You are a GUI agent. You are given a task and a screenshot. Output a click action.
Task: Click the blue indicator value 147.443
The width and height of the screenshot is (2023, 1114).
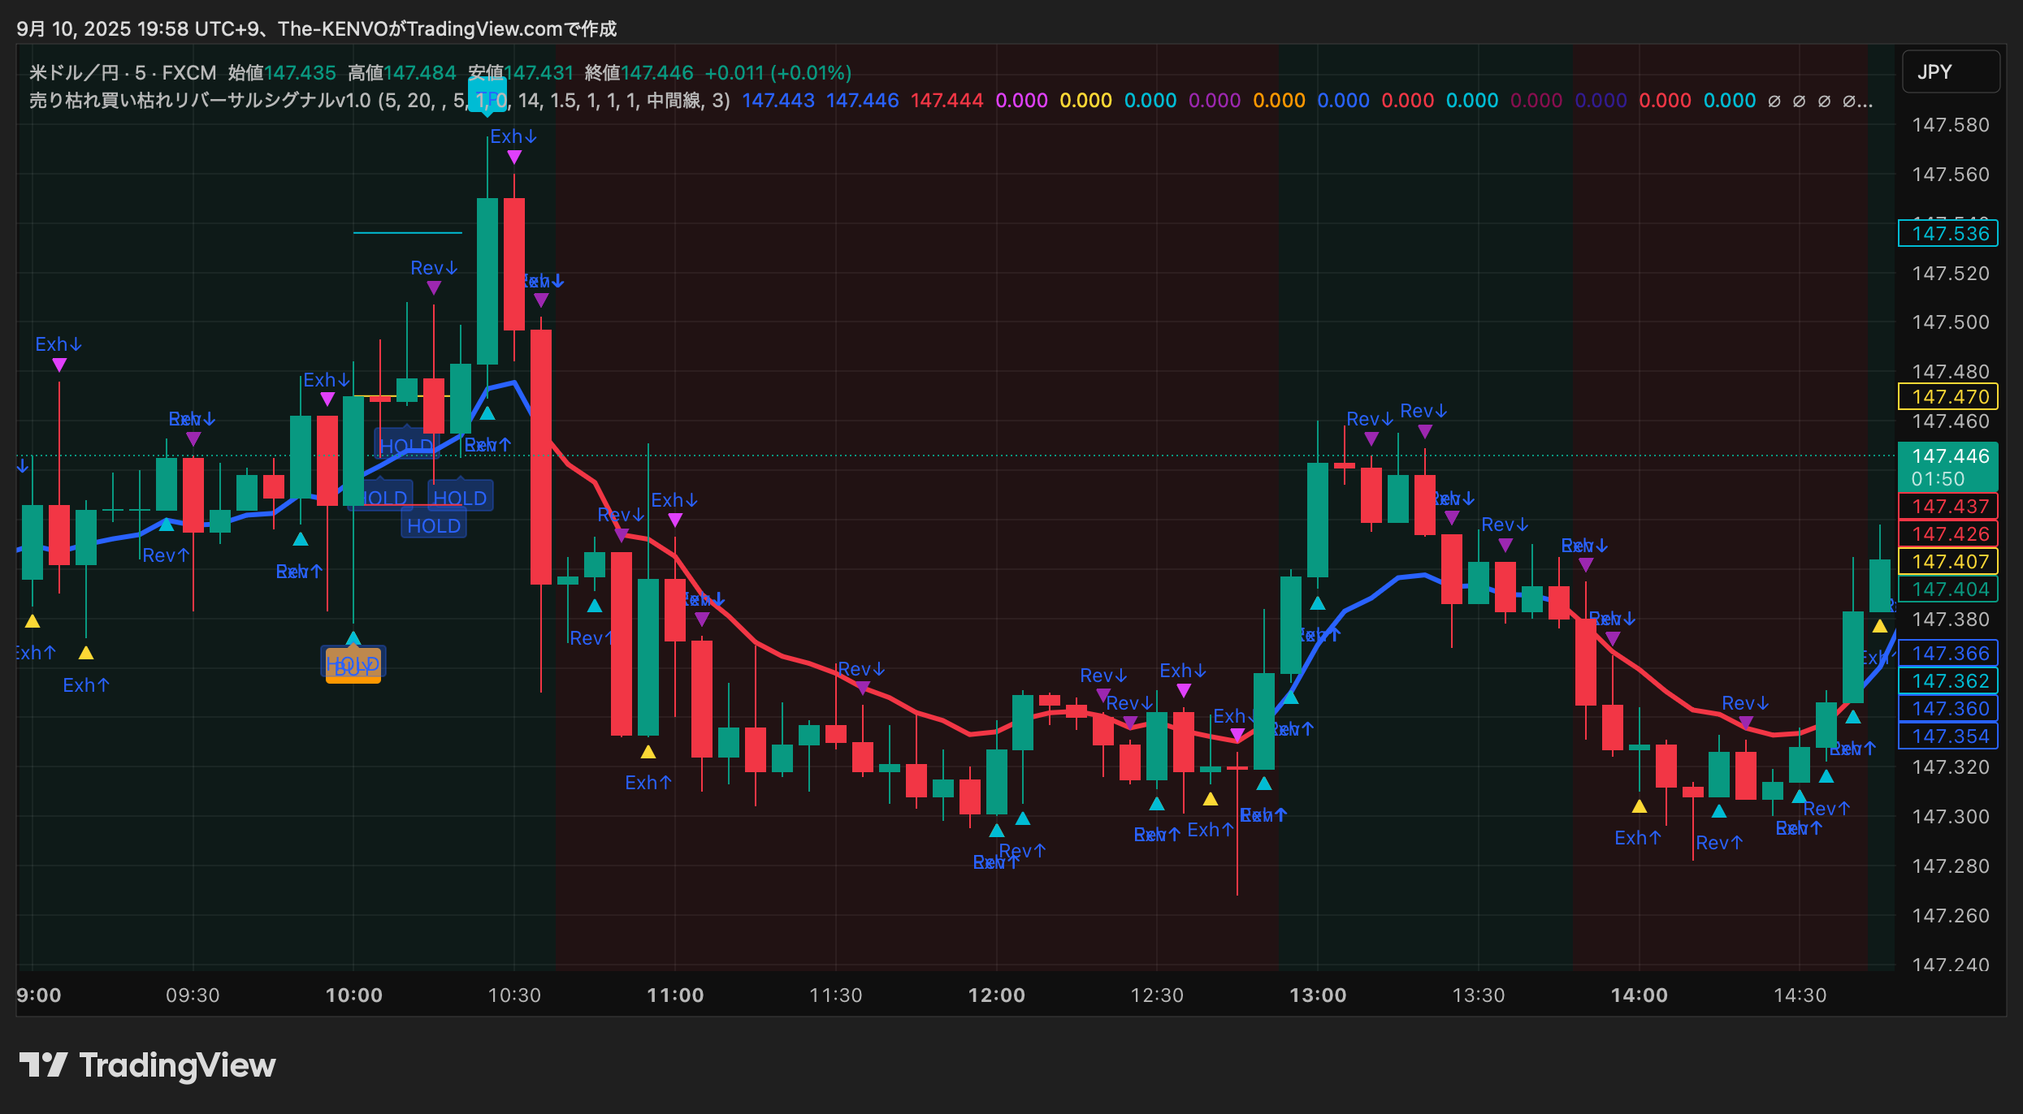(778, 101)
